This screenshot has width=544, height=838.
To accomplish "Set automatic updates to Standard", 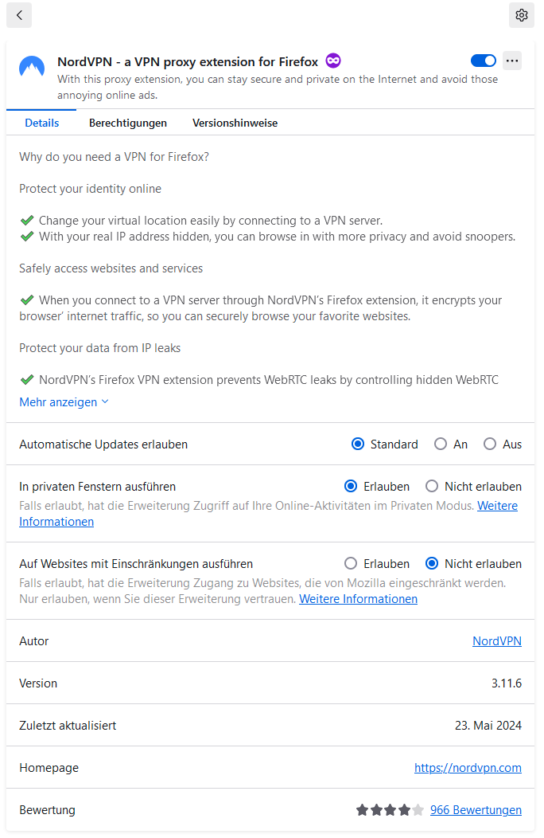I will click(358, 444).
